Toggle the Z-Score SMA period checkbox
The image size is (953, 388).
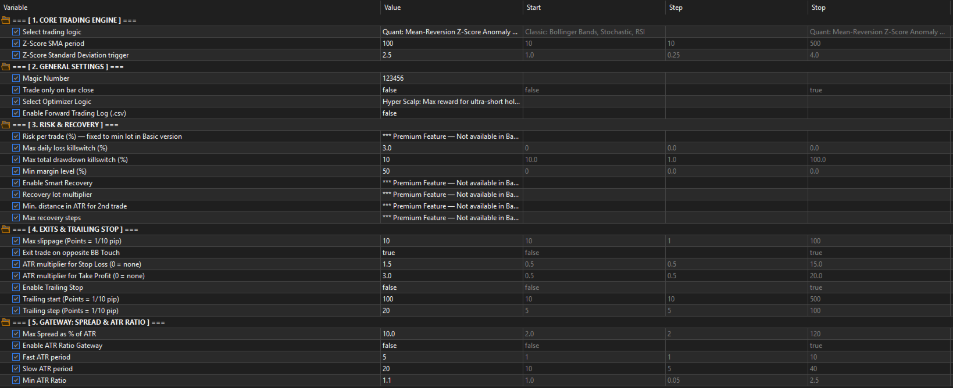point(16,44)
